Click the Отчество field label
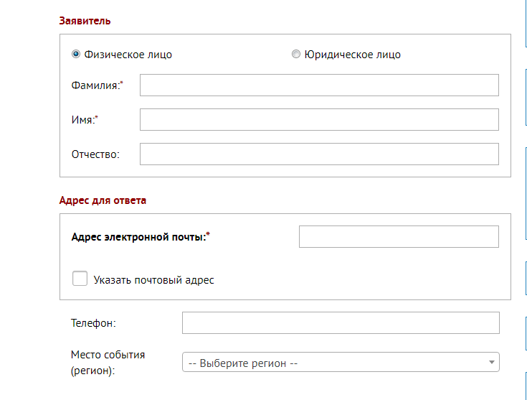 click(95, 154)
